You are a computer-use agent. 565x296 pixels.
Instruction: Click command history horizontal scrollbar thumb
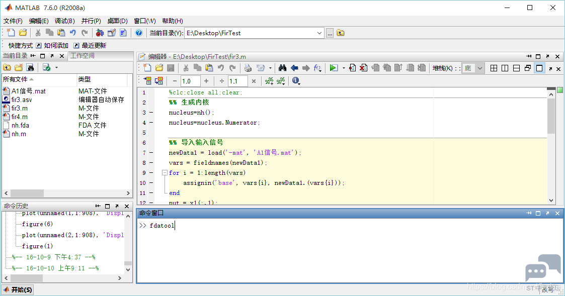point(26,278)
